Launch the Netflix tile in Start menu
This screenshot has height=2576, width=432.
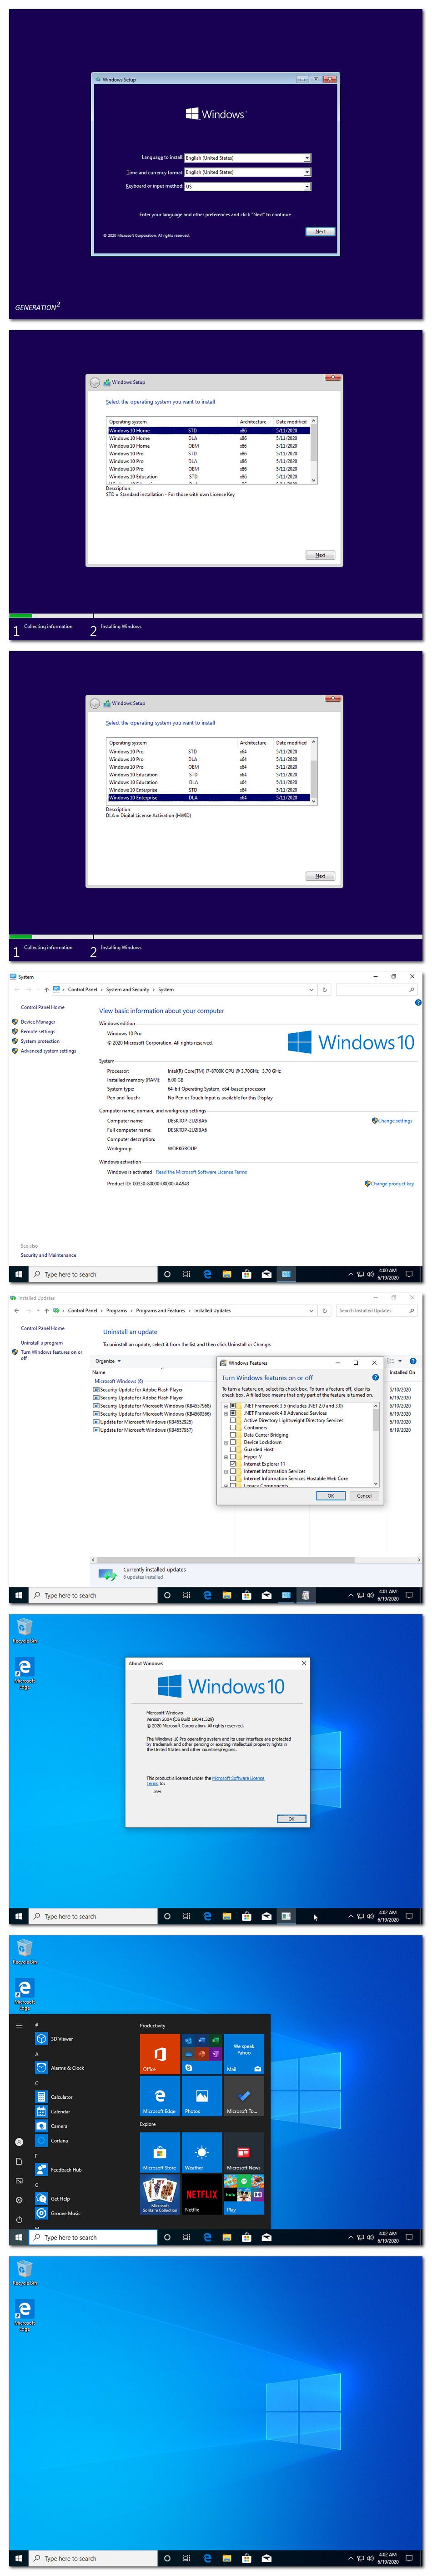[x=201, y=2195]
